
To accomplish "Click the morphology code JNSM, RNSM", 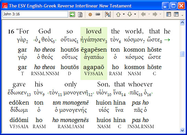I will pyautogui.click(x=141, y=126).
